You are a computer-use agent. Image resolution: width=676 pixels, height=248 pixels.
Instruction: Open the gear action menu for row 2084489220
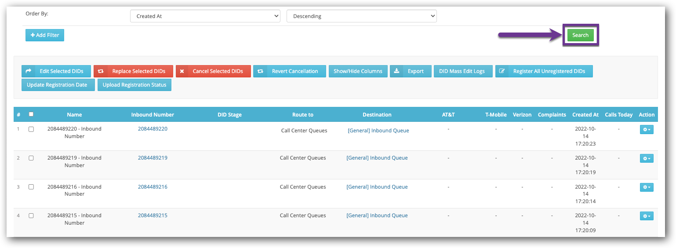pyautogui.click(x=647, y=130)
